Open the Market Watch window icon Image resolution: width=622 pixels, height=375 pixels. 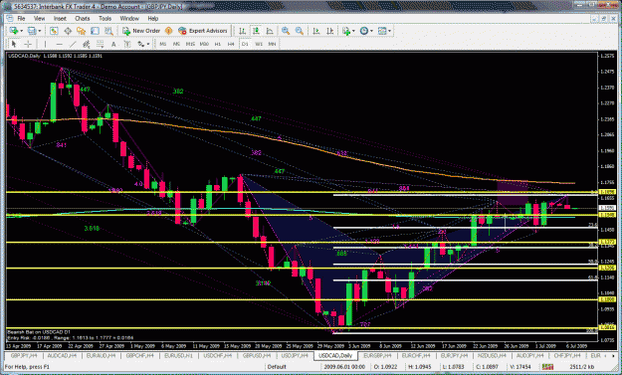54,31
